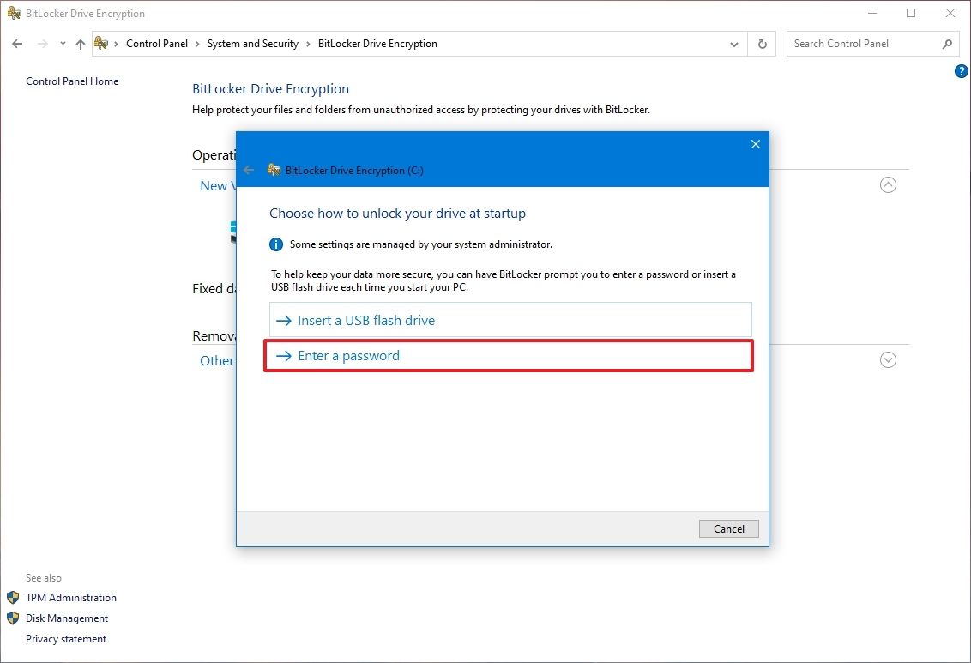Expand the removable data drives section
Viewport: 971px width, 663px height.
pyautogui.click(x=888, y=359)
